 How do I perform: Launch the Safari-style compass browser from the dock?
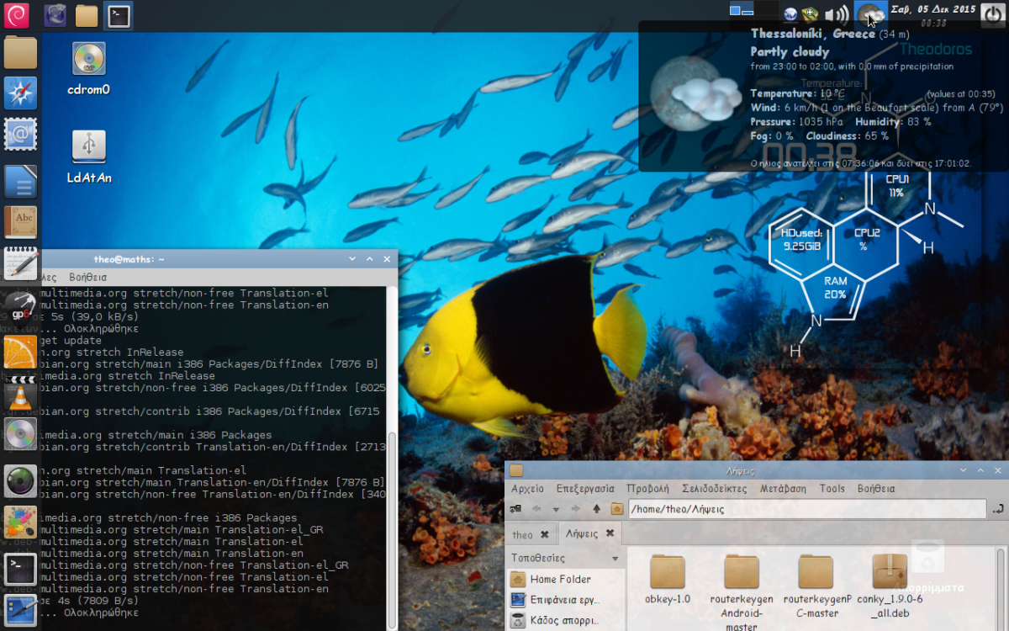[x=20, y=93]
